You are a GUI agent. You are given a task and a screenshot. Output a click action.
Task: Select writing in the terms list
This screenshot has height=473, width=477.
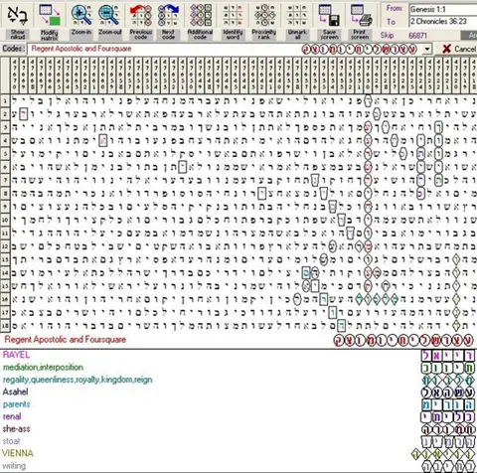click(14, 466)
